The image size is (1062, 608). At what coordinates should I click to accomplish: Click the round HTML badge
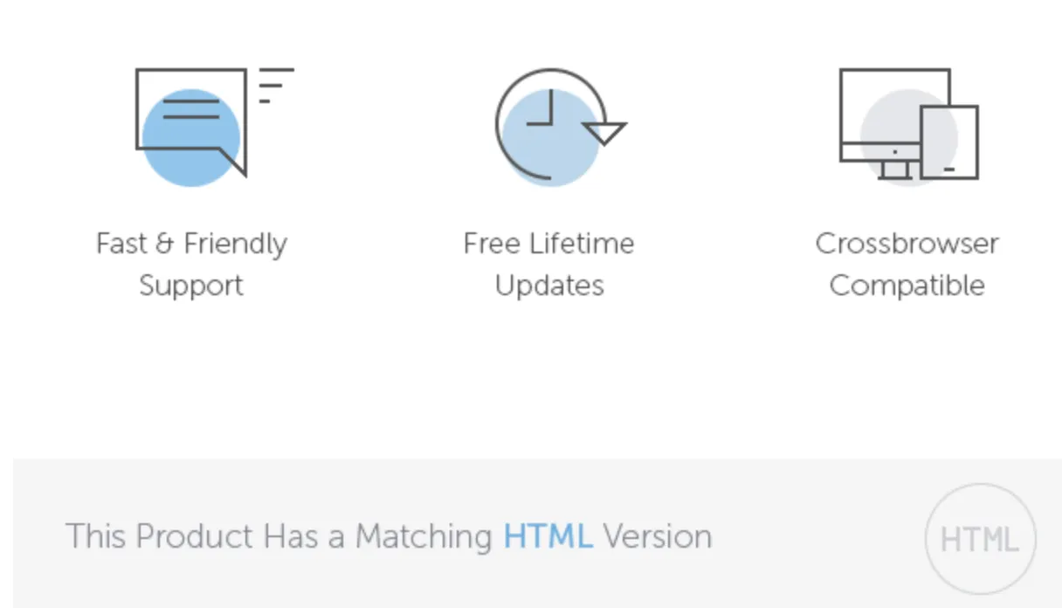pos(980,539)
